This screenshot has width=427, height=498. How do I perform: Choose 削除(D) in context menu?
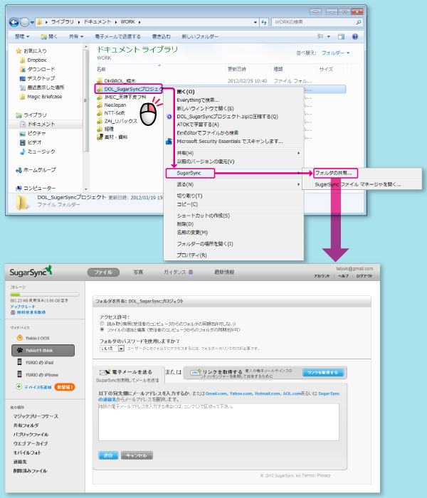[x=185, y=224]
